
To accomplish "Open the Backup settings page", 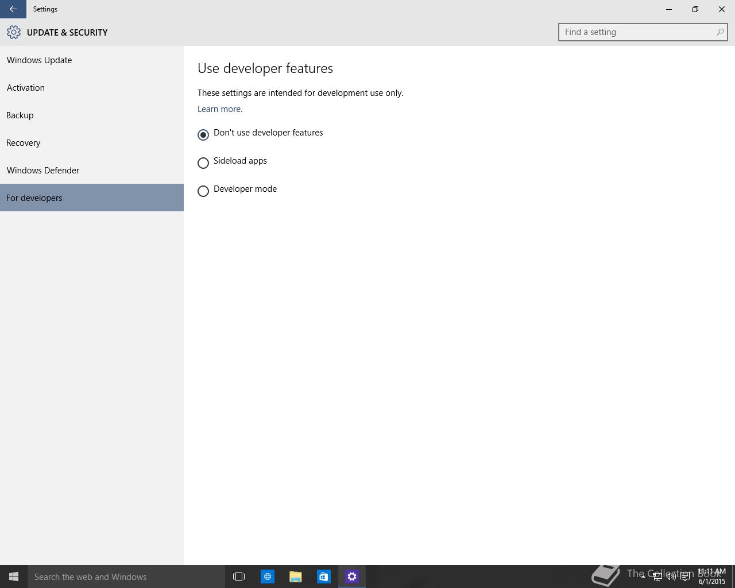I will tap(92, 115).
